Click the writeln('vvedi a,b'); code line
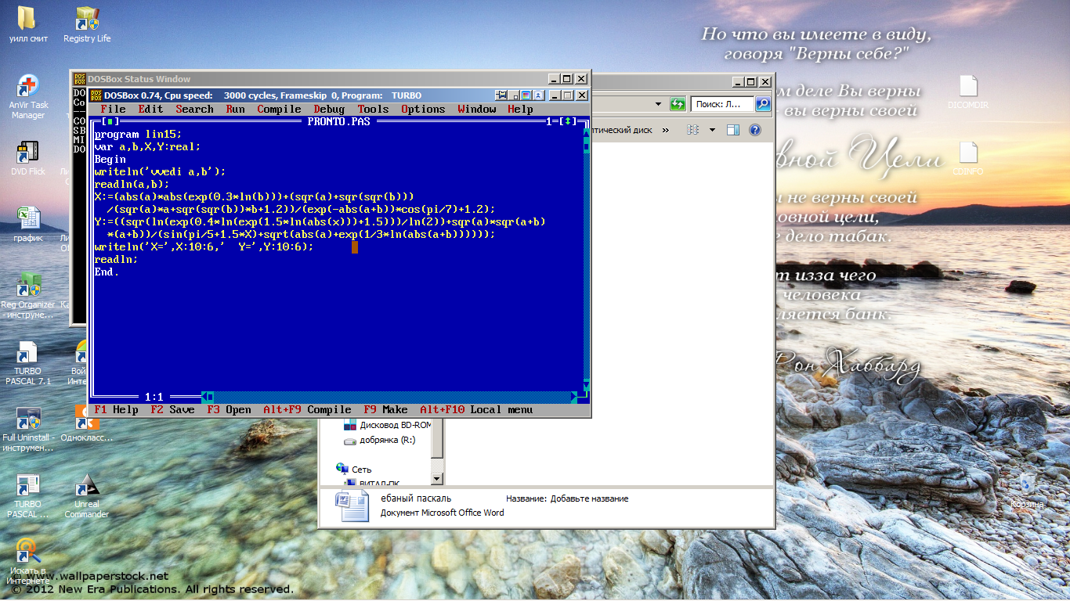The image size is (1070, 601). click(161, 172)
